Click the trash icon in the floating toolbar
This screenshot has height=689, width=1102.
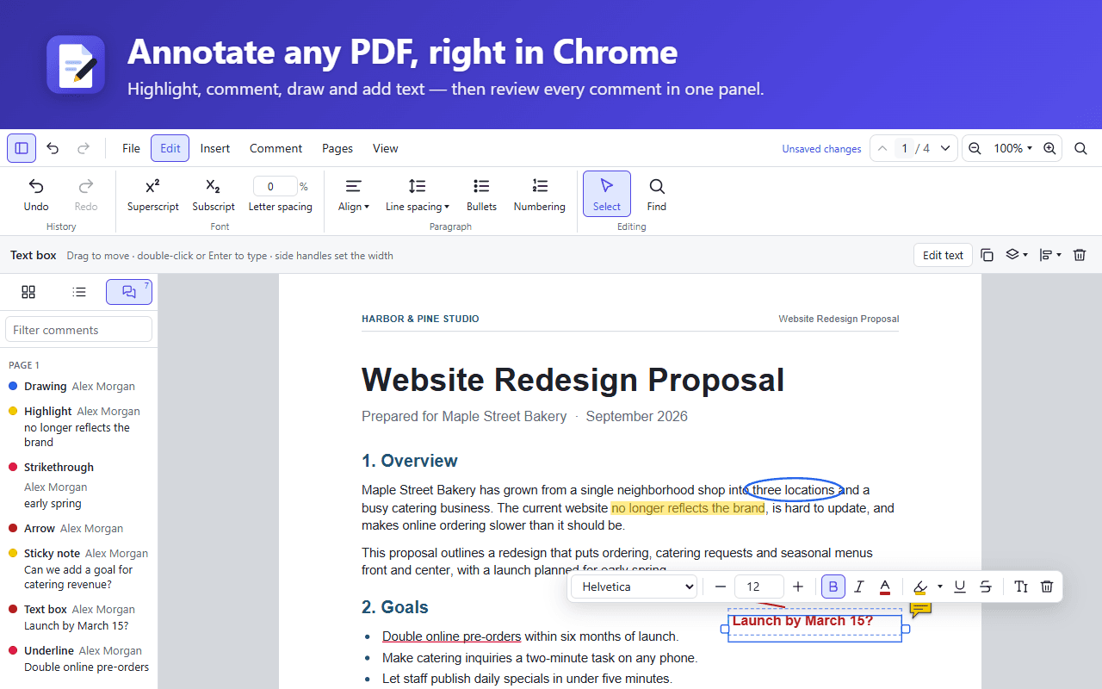[1047, 587]
